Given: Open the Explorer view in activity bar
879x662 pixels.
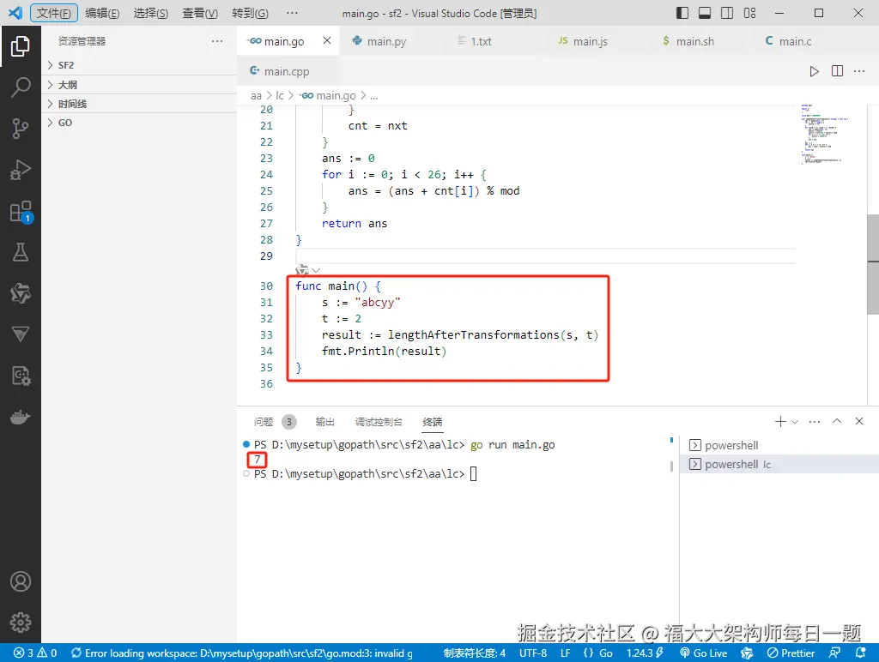Looking at the screenshot, I should point(21,46).
